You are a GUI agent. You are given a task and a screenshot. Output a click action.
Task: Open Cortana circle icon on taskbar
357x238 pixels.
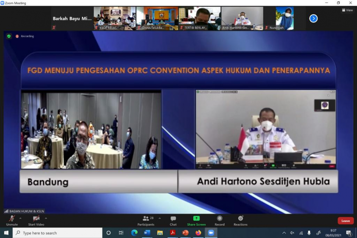[109, 233]
